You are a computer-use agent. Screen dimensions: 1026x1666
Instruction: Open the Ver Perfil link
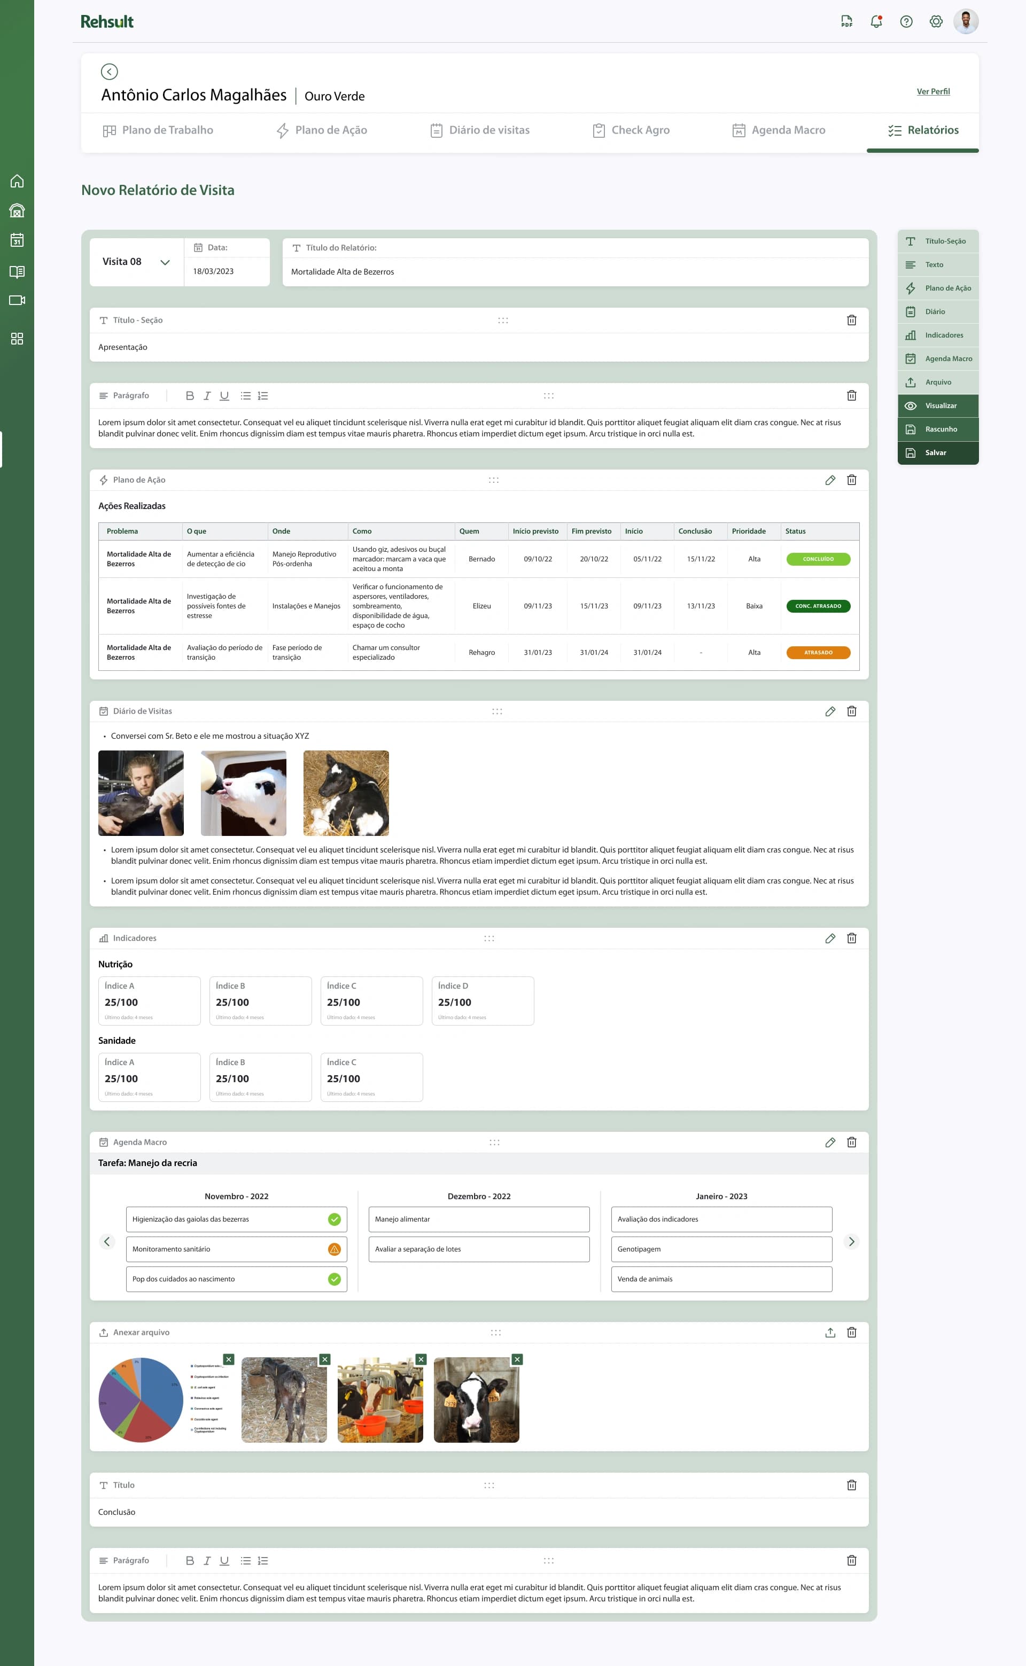(x=933, y=91)
